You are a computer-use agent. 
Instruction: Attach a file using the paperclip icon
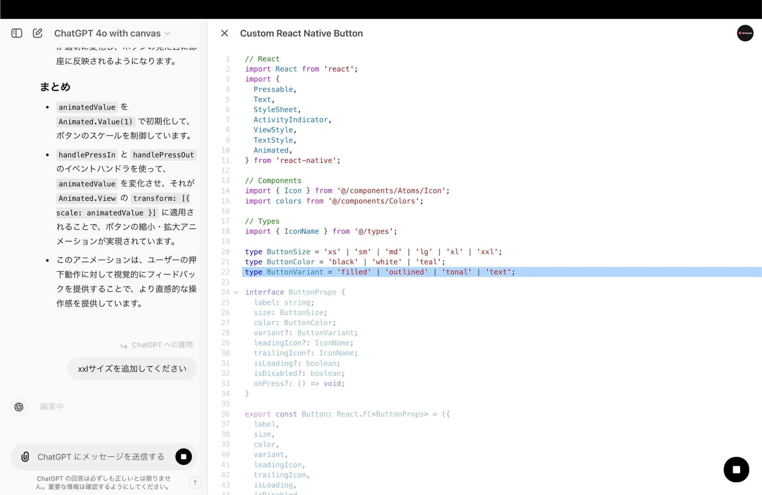[x=25, y=457]
